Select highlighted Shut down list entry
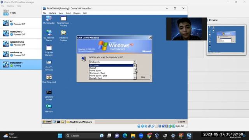The height and width of the screenshot is (140, 249). pos(111,65)
